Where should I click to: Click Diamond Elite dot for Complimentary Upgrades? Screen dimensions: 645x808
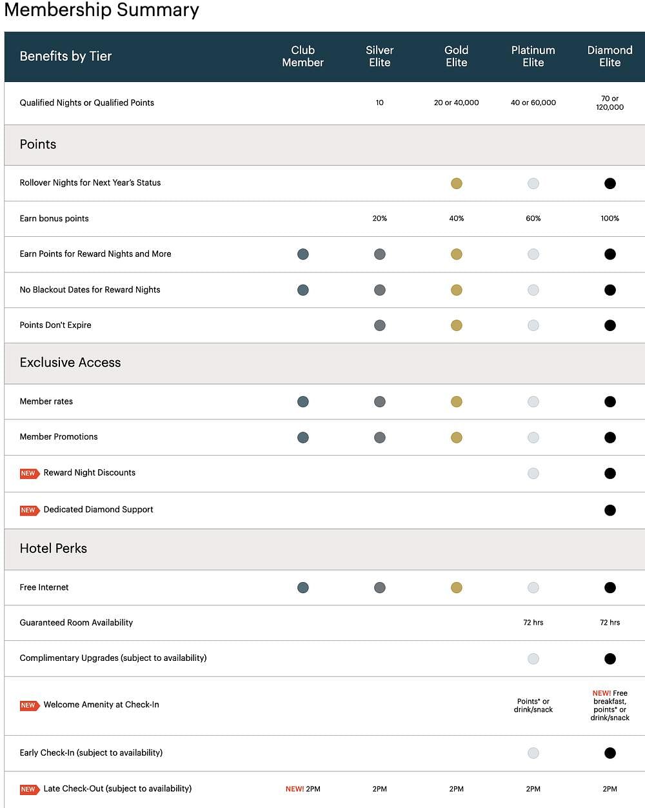coord(610,659)
